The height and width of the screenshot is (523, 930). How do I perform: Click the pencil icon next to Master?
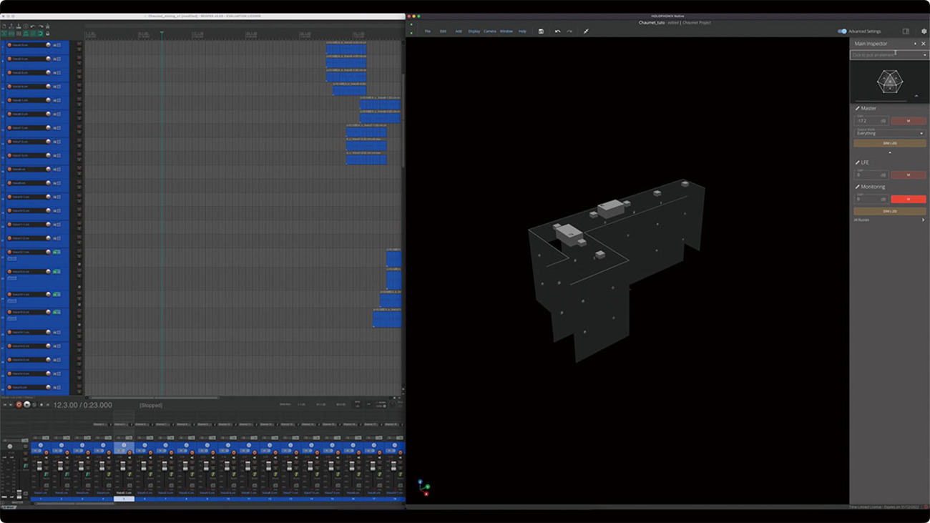(x=858, y=109)
